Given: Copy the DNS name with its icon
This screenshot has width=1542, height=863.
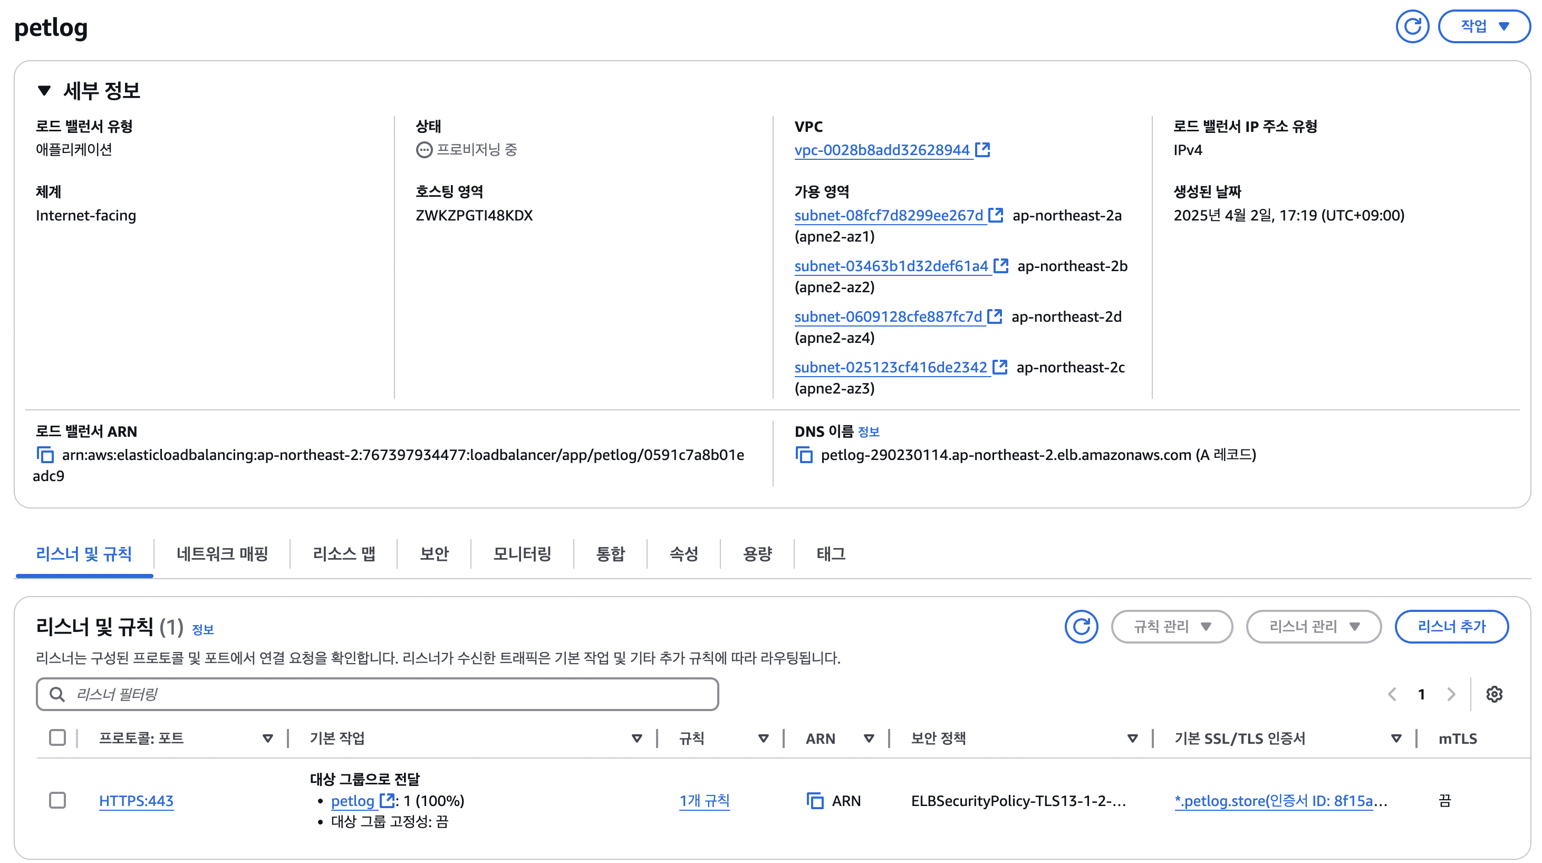Looking at the screenshot, I should [804, 455].
